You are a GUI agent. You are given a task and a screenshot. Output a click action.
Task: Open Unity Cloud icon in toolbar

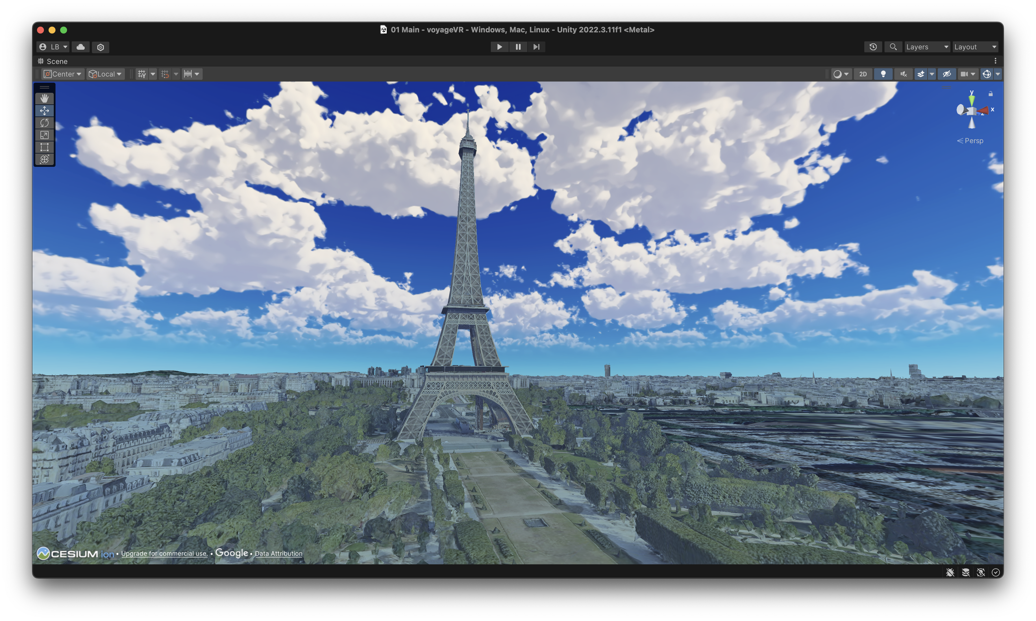[80, 47]
